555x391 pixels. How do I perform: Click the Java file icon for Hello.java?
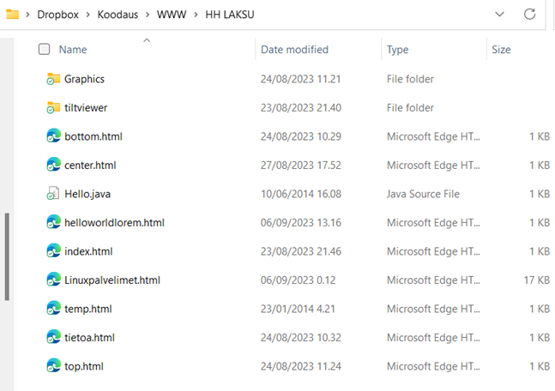(53, 194)
